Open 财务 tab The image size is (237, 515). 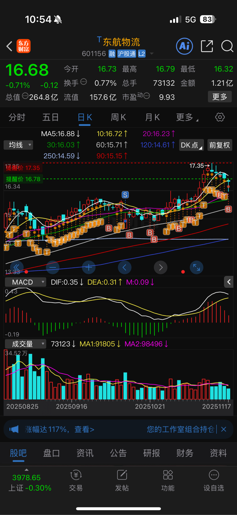coord(185,453)
